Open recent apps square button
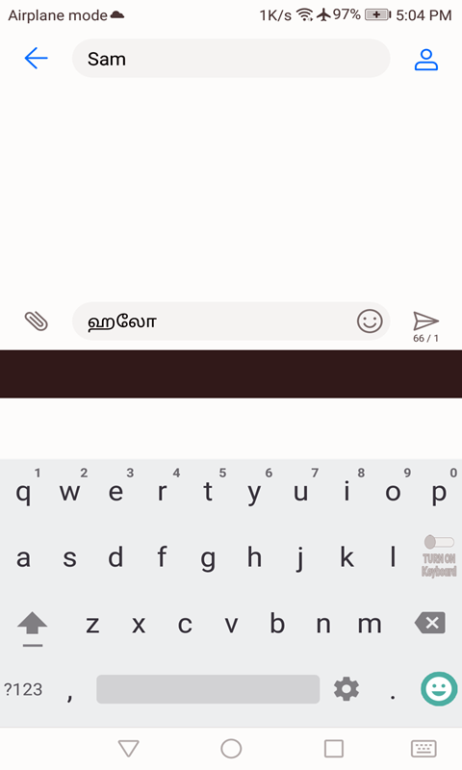The width and height of the screenshot is (462, 770). (334, 749)
